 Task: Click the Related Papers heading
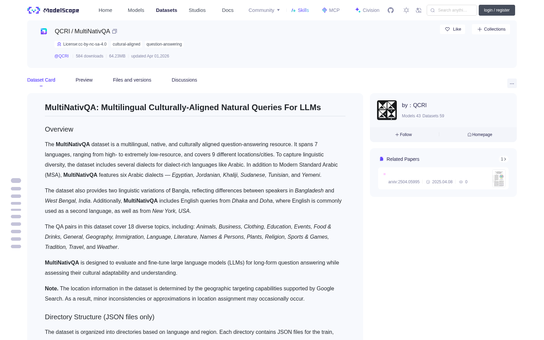point(403,159)
